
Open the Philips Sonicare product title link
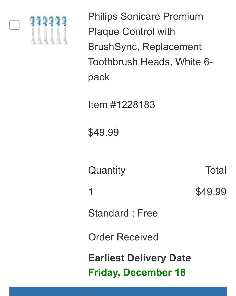click(150, 47)
